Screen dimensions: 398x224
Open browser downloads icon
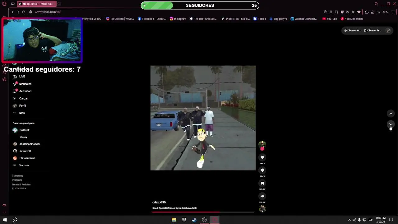point(378,12)
